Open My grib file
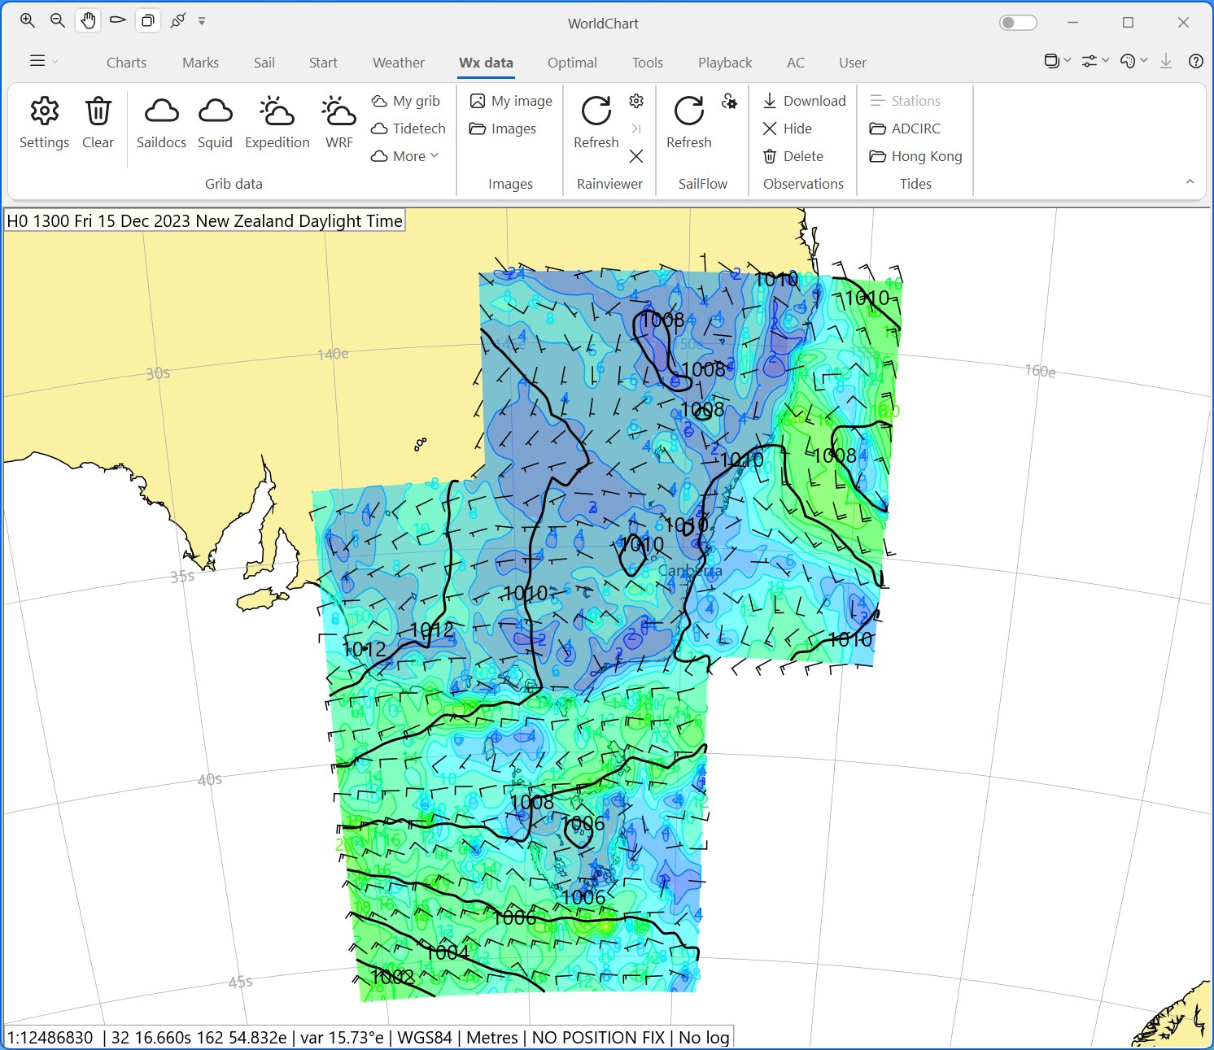 (x=405, y=101)
